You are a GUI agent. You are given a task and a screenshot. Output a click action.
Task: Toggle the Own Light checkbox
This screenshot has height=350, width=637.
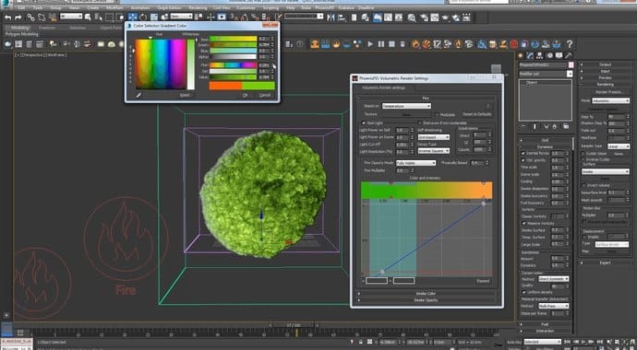[364, 122]
